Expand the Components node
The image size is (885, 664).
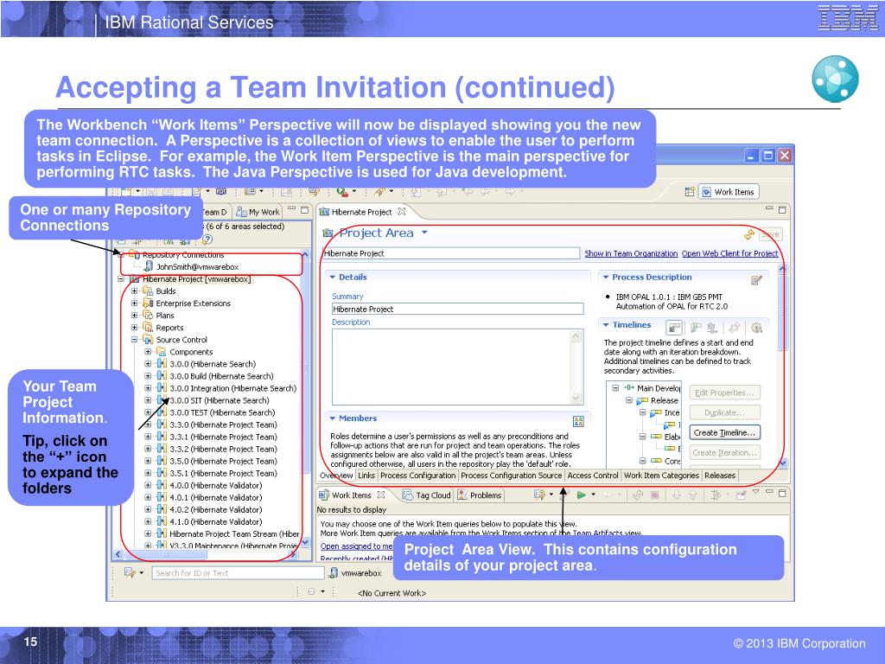coord(148,352)
